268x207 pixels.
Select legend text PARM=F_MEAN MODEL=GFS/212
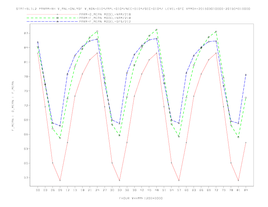click(x=105, y=22)
